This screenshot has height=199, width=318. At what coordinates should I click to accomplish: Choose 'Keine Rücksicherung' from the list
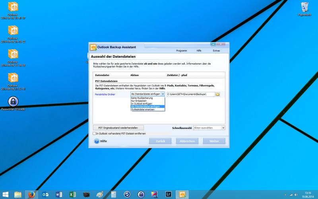(x=147, y=98)
